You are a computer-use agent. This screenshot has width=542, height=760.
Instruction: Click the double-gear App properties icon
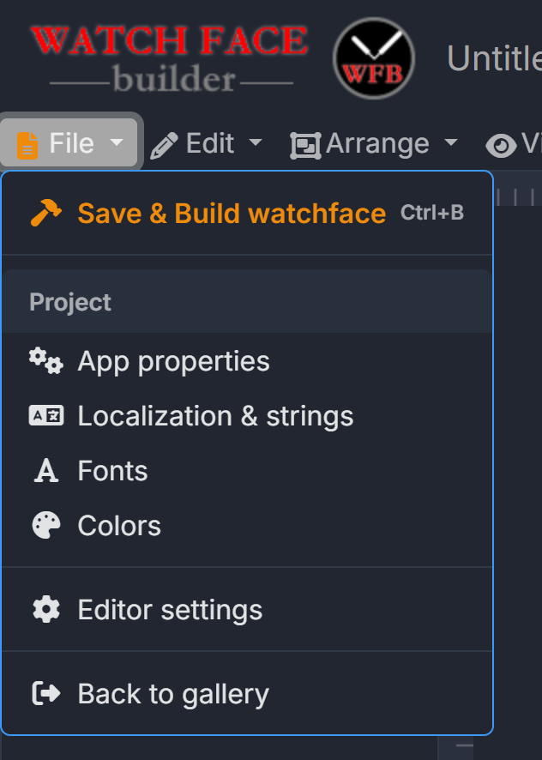(46, 361)
